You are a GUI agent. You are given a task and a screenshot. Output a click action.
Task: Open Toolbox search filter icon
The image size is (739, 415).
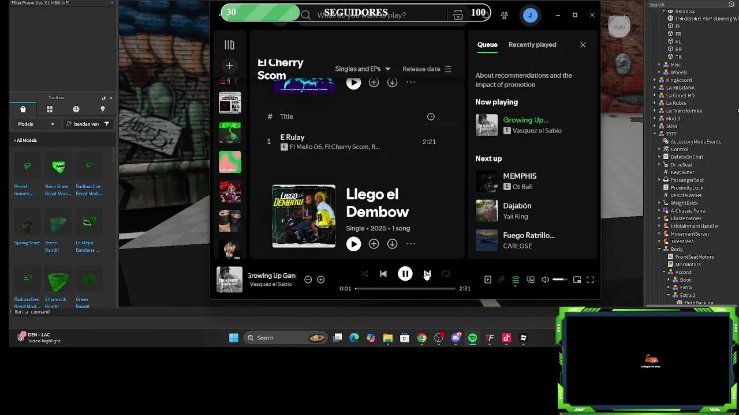click(x=107, y=124)
